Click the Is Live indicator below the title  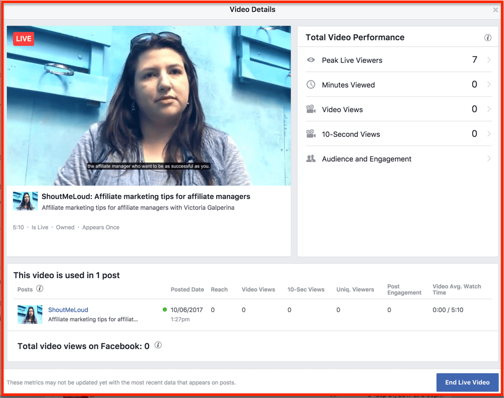coord(40,227)
